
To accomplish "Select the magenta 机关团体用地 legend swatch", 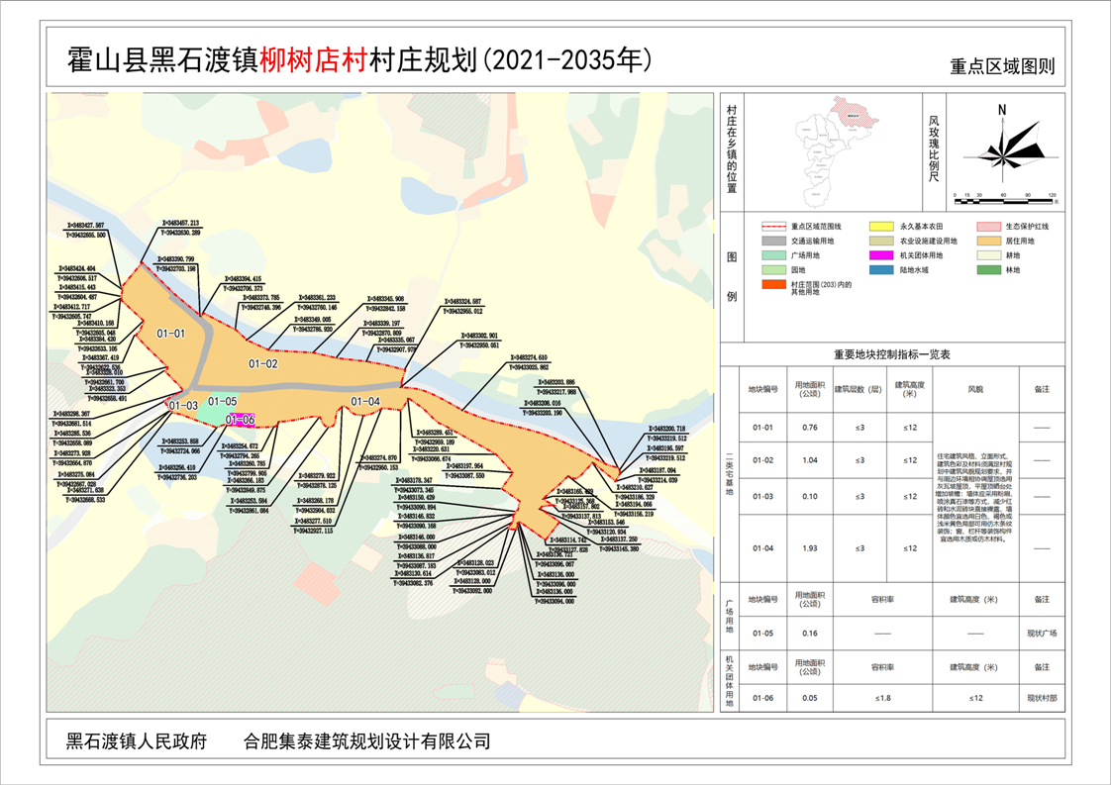I will click(x=880, y=255).
